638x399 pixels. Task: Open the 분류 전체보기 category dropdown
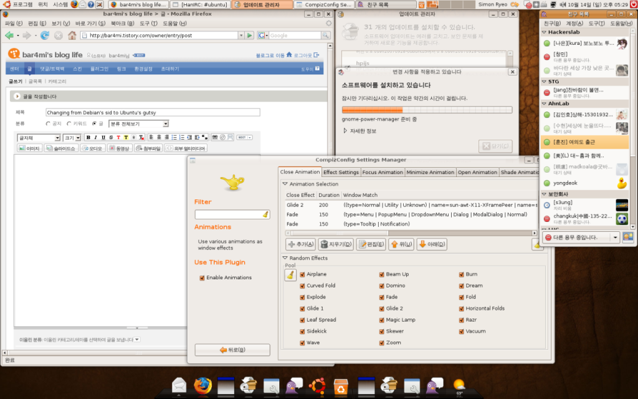[138, 124]
